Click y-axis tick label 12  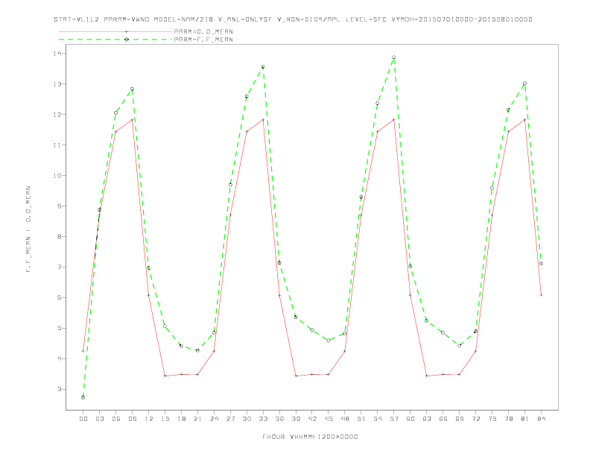[x=57, y=115]
